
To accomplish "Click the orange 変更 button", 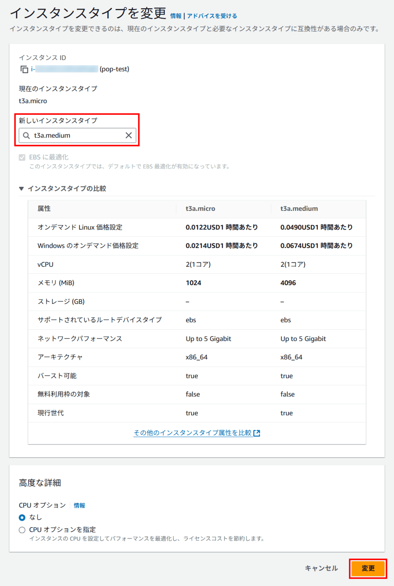I will tap(368, 568).
